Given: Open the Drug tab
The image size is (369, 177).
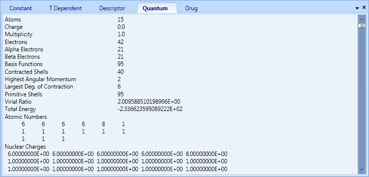Looking at the screenshot, I should coord(191,8).
